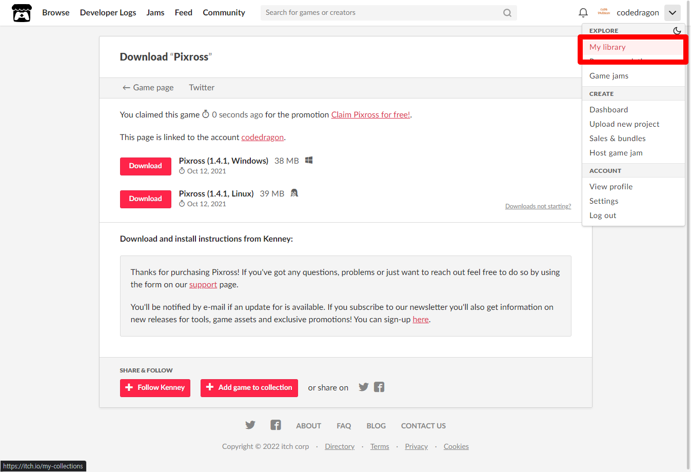
Task: Click the codedragon username in header
Action: pos(638,13)
